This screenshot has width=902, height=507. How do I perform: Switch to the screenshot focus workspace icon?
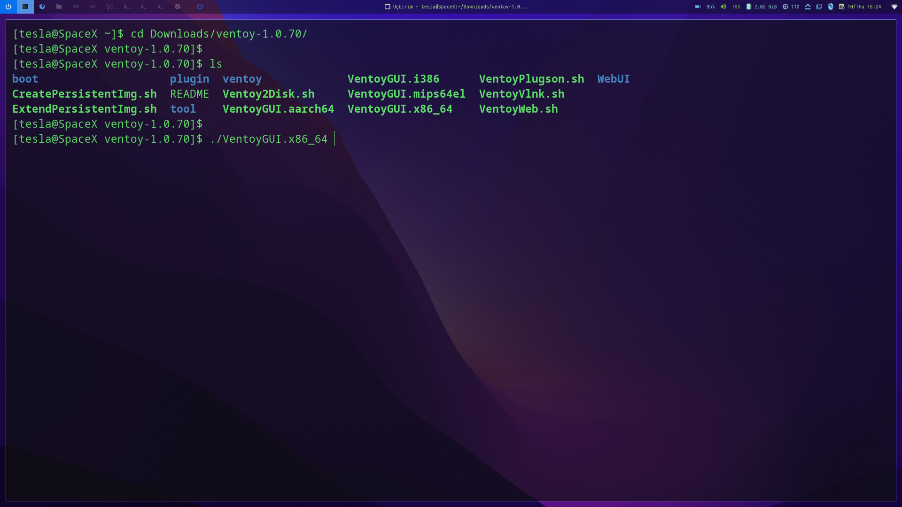pyautogui.click(x=109, y=7)
